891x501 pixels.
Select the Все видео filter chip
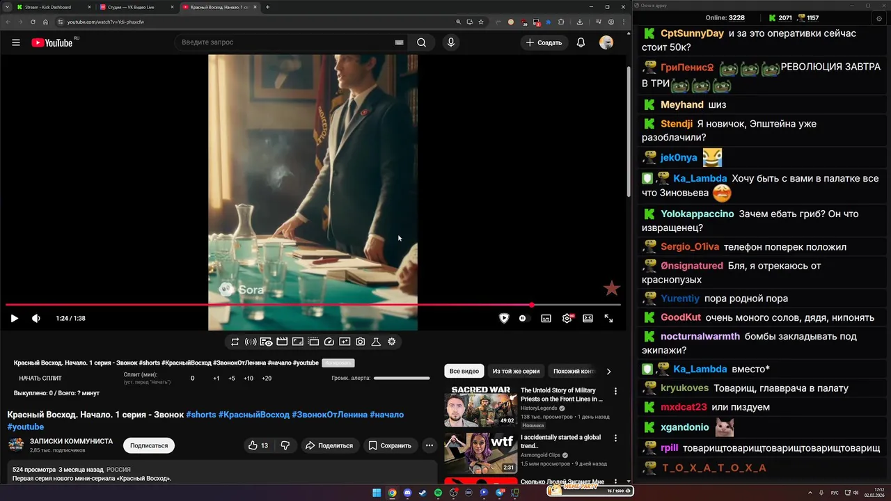click(464, 371)
